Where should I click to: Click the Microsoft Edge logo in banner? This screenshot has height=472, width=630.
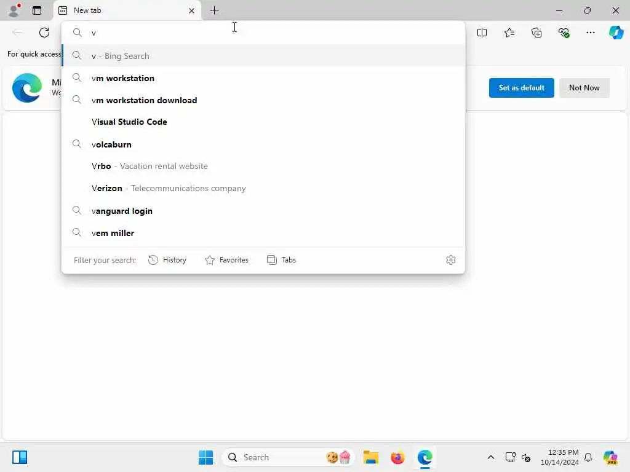(x=27, y=87)
